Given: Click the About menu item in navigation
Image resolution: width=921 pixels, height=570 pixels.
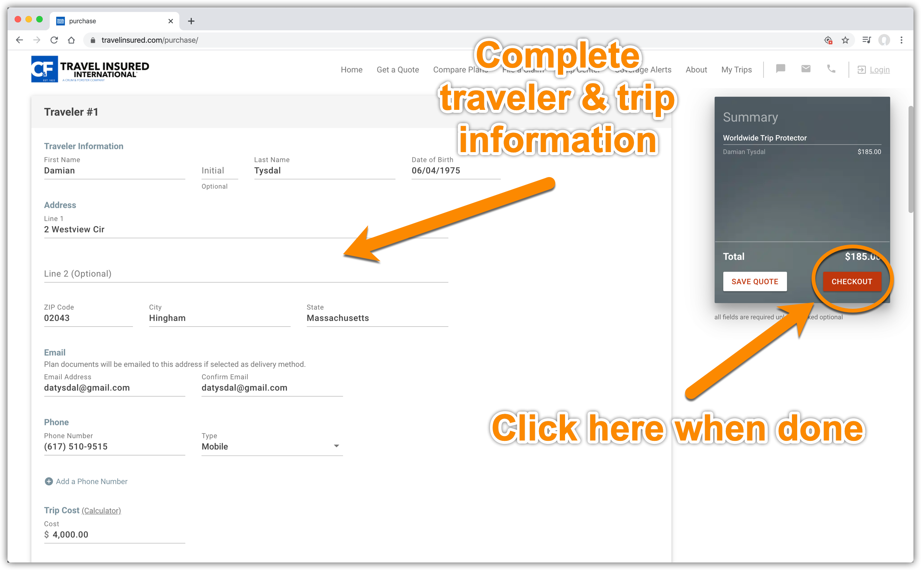Looking at the screenshot, I should coord(696,69).
